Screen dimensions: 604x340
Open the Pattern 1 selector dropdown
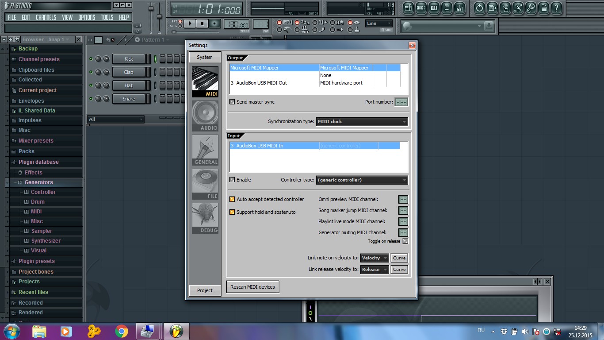tap(152, 40)
